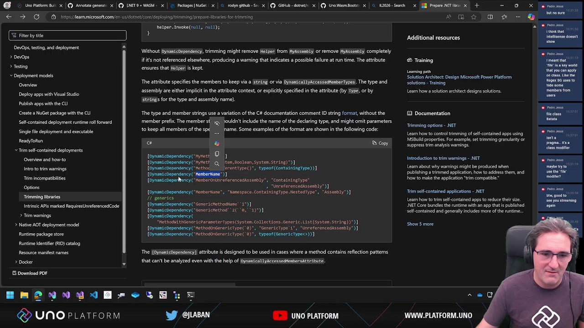Open Trim self-contained applications link
Image resolution: width=584 pixels, height=328 pixels.
pos(446,191)
